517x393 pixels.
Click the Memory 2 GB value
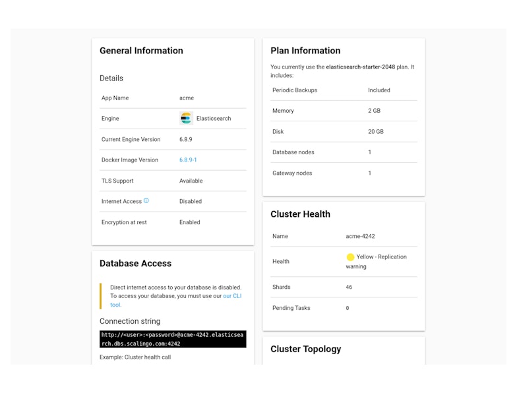(x=374, y=111)
